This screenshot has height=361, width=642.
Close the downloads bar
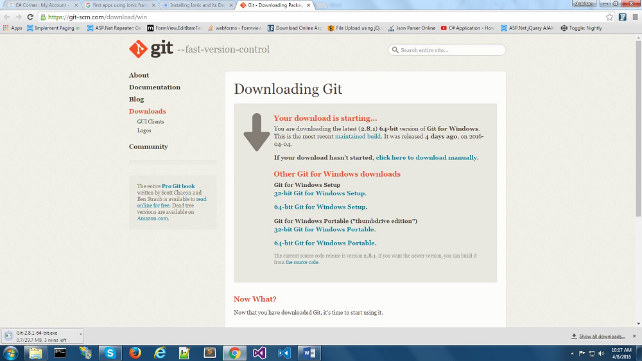tap(634, 336)
